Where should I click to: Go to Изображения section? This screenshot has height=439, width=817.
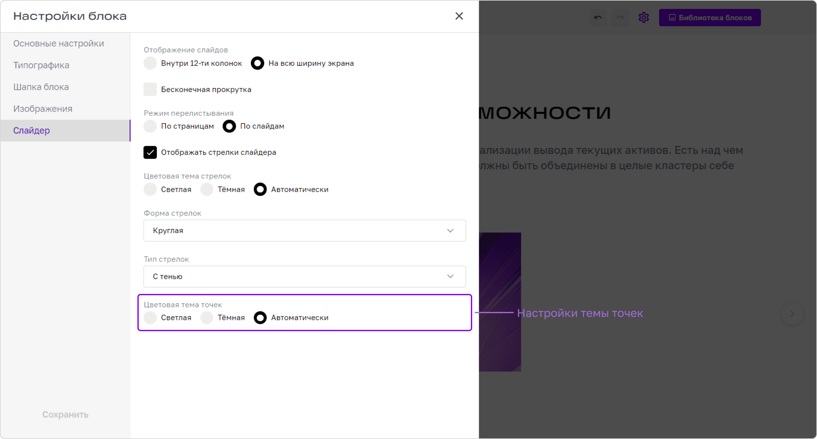tap(65, 108)
